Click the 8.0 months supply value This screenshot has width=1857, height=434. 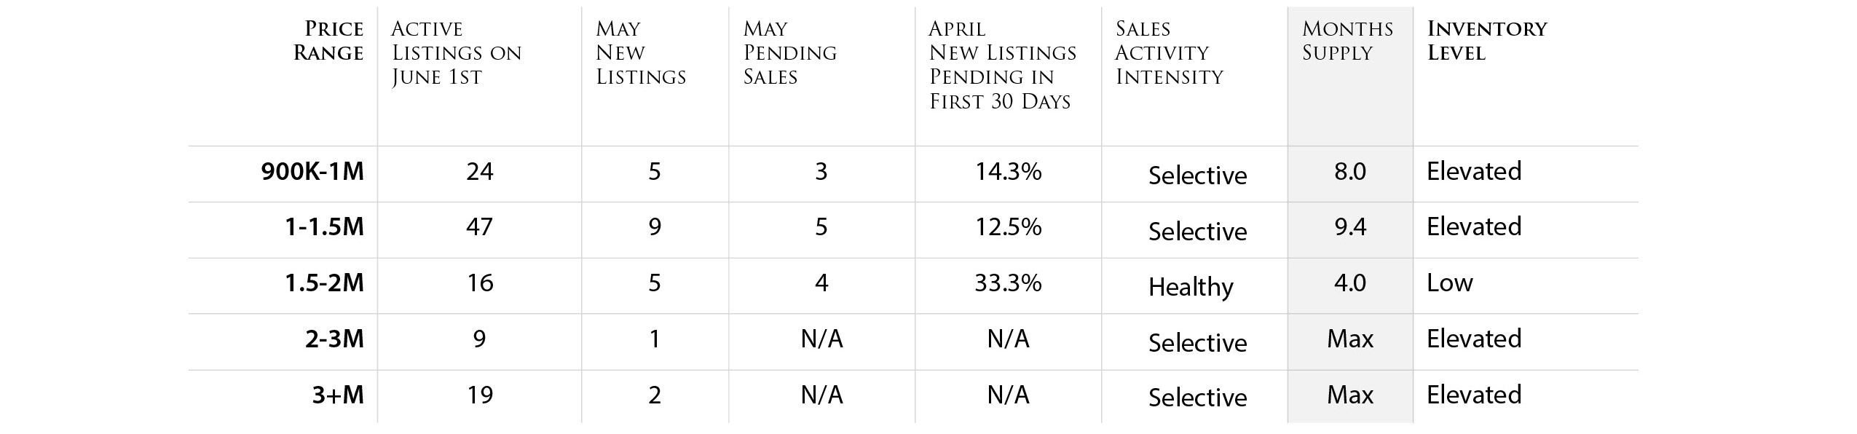pos(1350,172)
